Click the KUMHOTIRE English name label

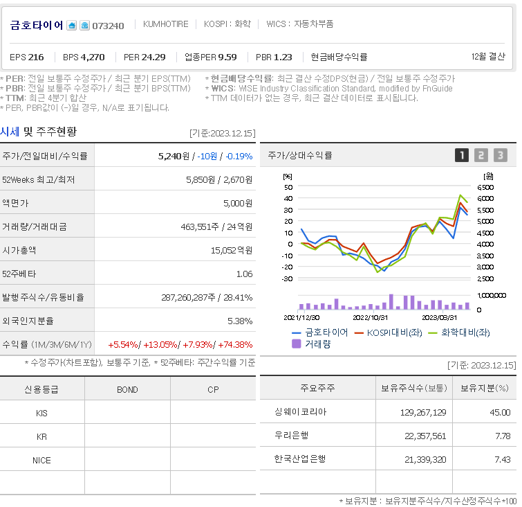pyautogui.click(x=165, y=24)
